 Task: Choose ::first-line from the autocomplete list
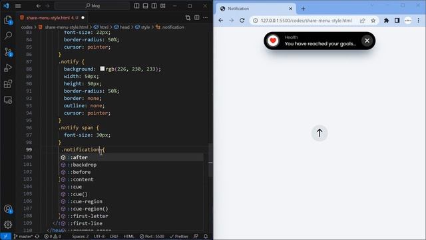point(132,223)
